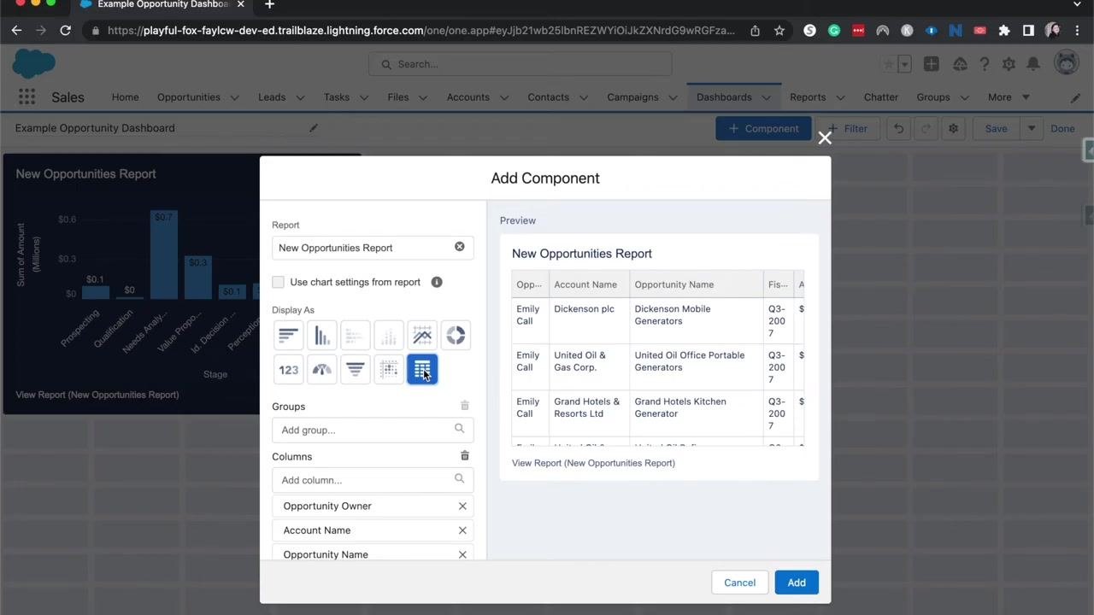The height and width of the screenshot is (615, 1094).
Task: Expand the Campaigns tab dropdown
Action: 673,97
